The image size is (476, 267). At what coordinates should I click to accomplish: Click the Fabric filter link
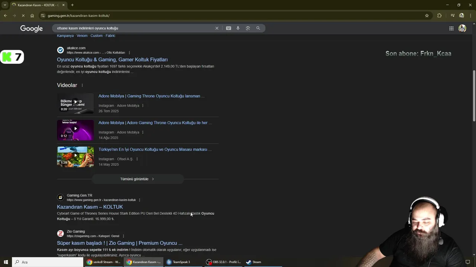point(110,36)
